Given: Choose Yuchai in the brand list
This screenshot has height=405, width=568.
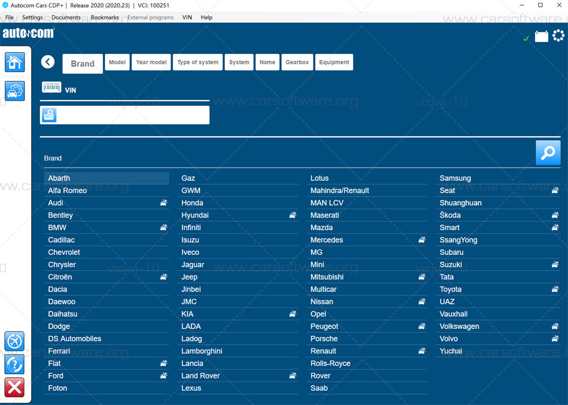Looking at the screenshot, I should 498,351.
